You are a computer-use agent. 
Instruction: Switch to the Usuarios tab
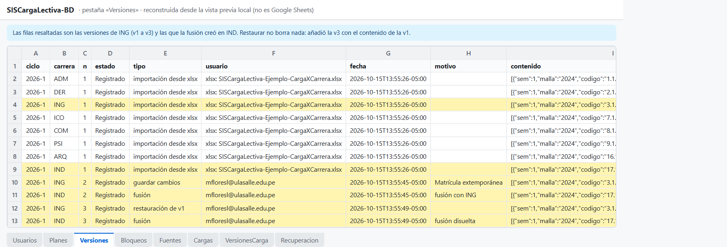pos(25,240)
